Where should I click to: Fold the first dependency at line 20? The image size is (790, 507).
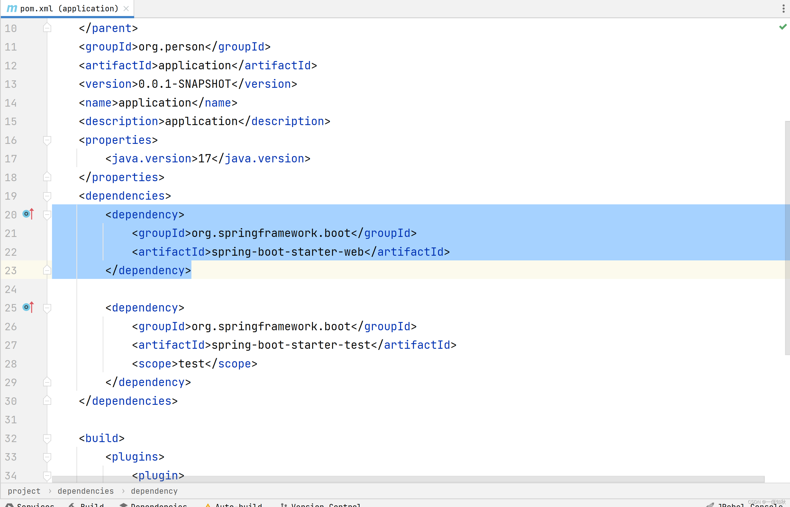coord(47,215)
